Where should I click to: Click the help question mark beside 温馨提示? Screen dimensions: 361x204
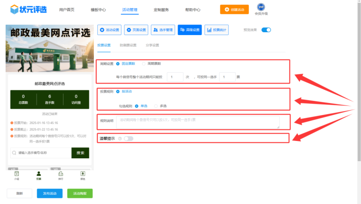119,139
